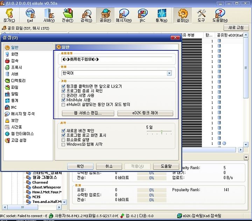Toggle 프로그램 종료 시 확인 checkbox
This screenshot has width=252, height=221.
[x=63, y=91]
